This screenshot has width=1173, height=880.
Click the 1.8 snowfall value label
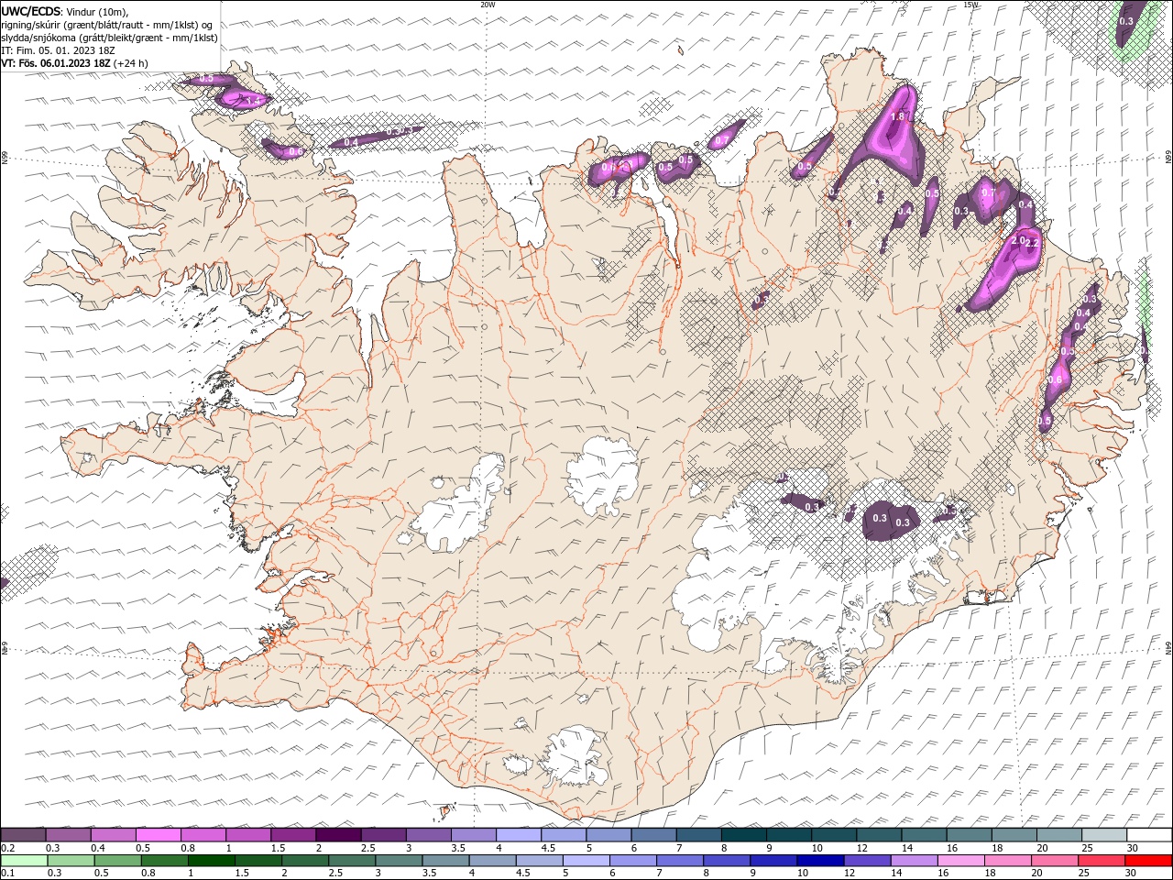point(897,117)
